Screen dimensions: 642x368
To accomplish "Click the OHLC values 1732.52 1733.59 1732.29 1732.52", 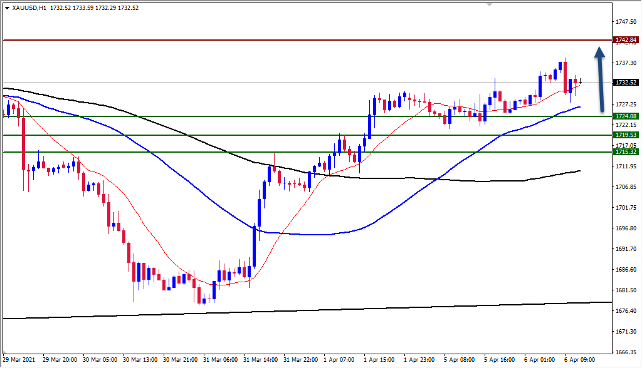I will click(x=95, y=8).
